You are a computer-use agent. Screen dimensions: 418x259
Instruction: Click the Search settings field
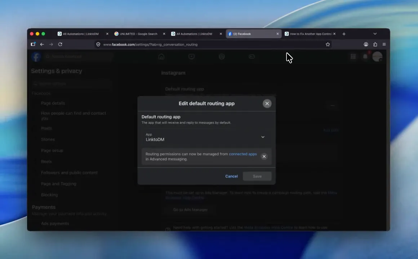point(71,83)
